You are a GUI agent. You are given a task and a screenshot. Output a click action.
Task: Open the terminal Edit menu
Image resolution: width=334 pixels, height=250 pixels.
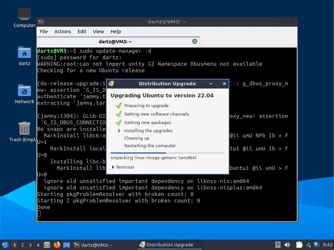[82, 32]
